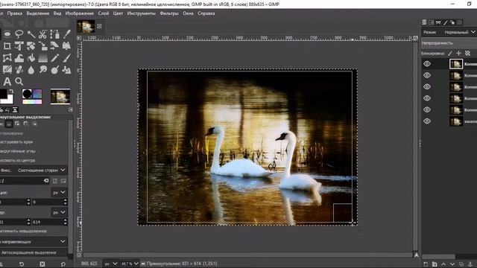The width and height of the screenshot is (477, 268).
Task: Set portrait orientation for aspect ratio
Action: [55, 181]
